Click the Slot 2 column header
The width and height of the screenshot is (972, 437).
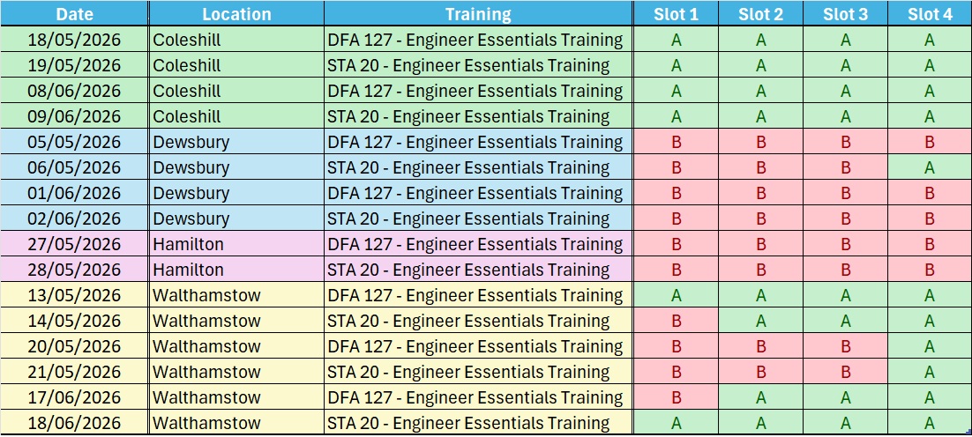[x=760, y=14]
